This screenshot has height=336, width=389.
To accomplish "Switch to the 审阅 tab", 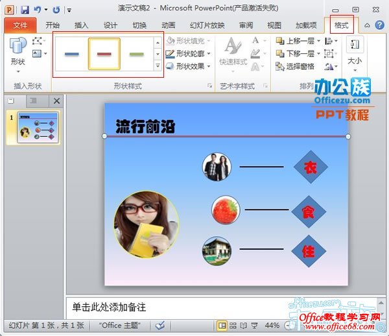I will (x=246, y=25).
